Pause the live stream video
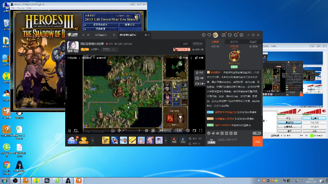 click(x=69, y=131)
